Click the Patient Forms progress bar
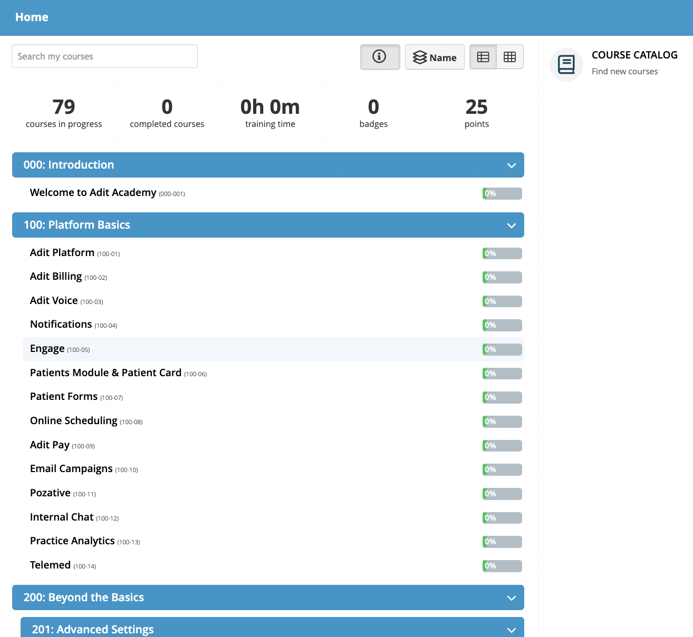This screenshot has height=637, width=693. 502,397
